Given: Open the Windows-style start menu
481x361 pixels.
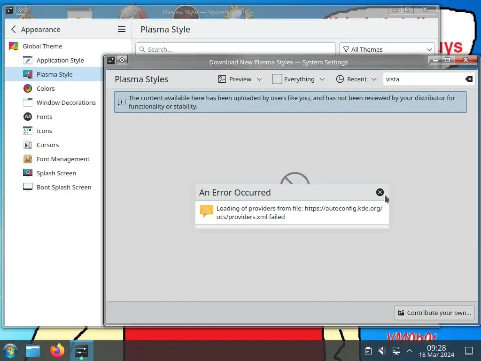Looking at the screenshot, I should point(10,351).
